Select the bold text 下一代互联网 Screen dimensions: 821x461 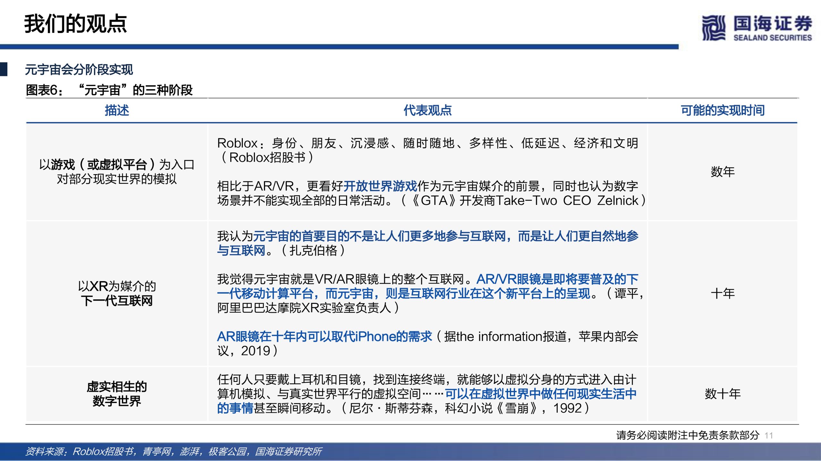pyautogui.click(x=117, y=301)
